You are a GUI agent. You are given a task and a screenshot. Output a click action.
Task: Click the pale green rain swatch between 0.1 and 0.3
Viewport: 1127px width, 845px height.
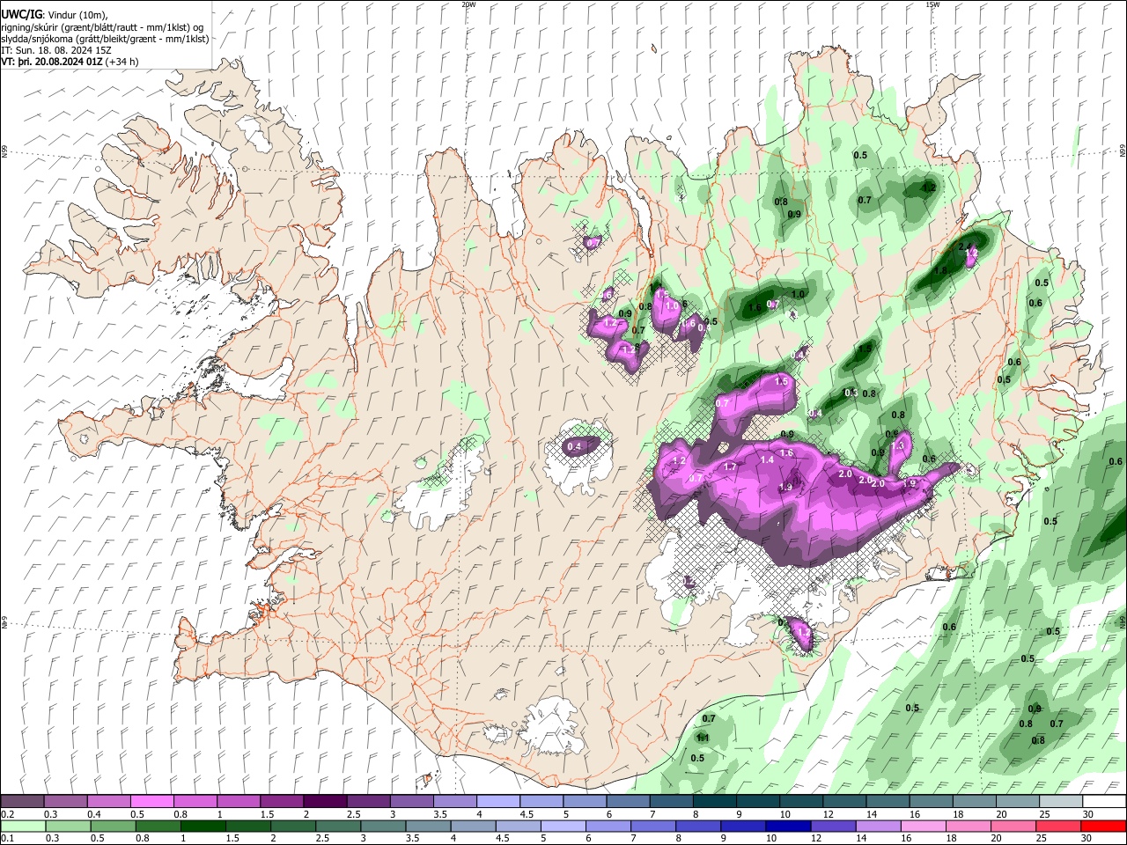click(x=23, y=826)
